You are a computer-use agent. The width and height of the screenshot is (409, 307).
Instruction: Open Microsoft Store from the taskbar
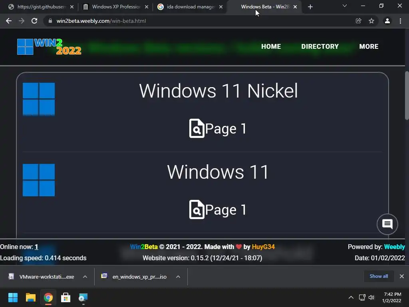(66, 297)
